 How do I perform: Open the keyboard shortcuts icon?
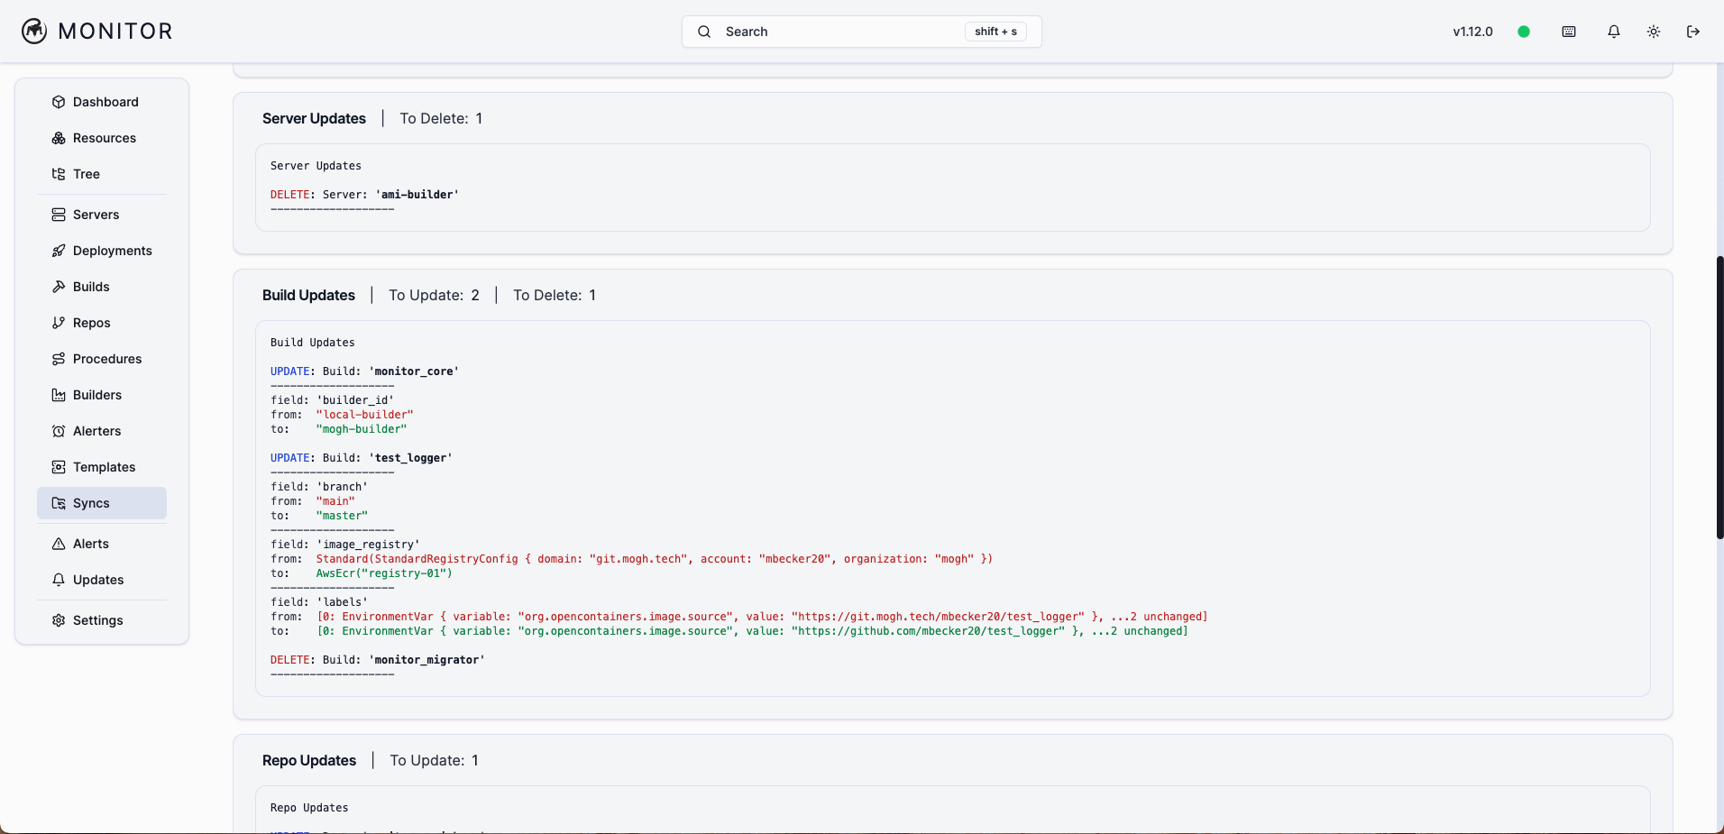[1569, 32]
